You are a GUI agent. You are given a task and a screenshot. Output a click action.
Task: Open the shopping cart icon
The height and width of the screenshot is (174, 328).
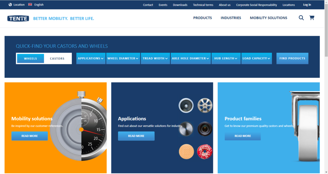(x=312, y=18)
